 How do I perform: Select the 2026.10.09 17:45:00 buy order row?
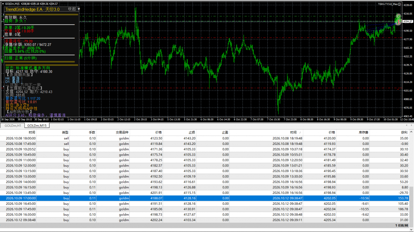[205, 209]
